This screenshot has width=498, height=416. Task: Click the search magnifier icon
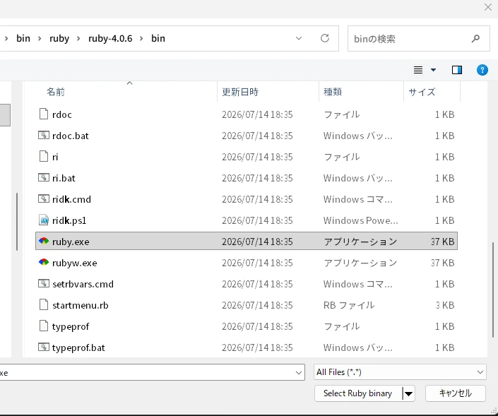(x=475, y=39)
